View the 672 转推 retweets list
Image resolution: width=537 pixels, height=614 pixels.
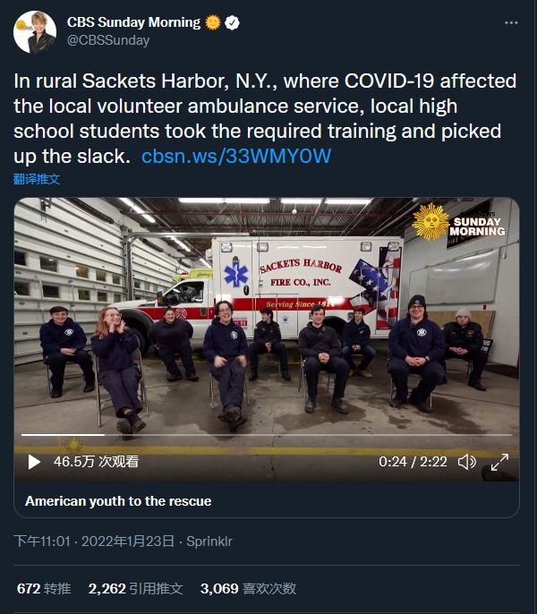click(44, 588)
